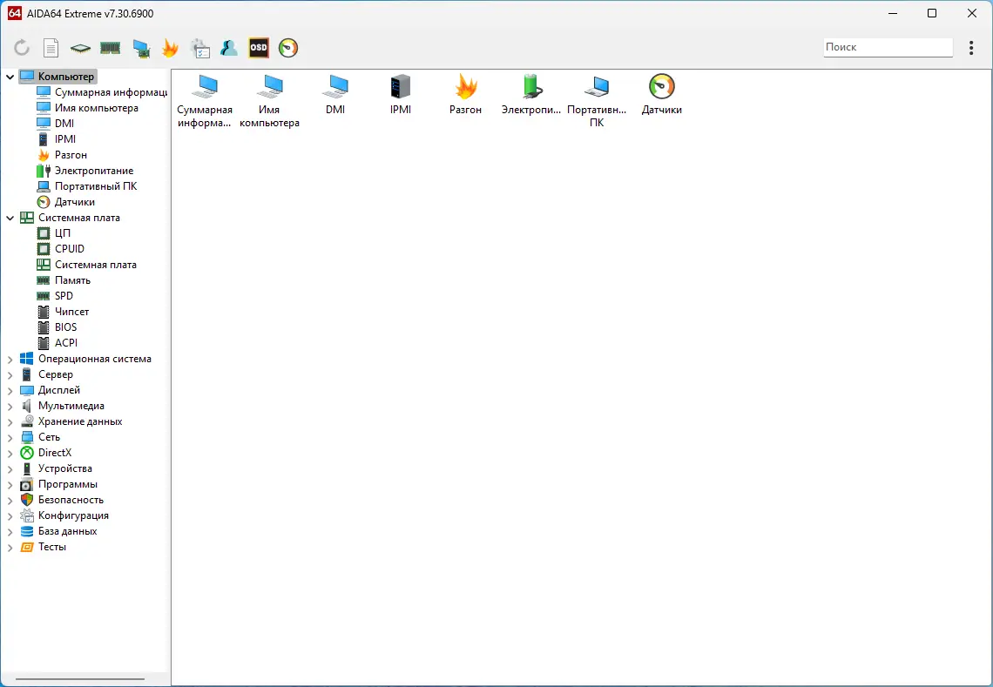Open the Report toolbar icon
993x687 pixels.
pyautogui.click(x=51, y=48)
